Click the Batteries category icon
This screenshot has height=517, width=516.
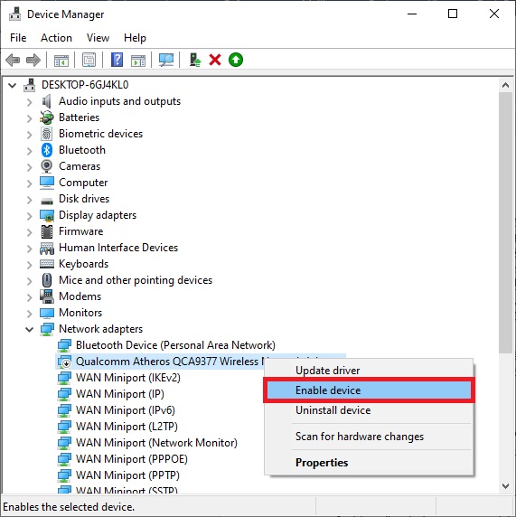[x=46, y=117]
